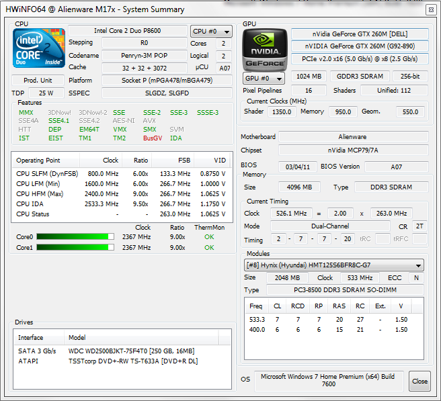441x401 pixels.
Task: Click the GPU Memory clock 950.0 field
Action: pyautogui.click(x=343, y=112)
